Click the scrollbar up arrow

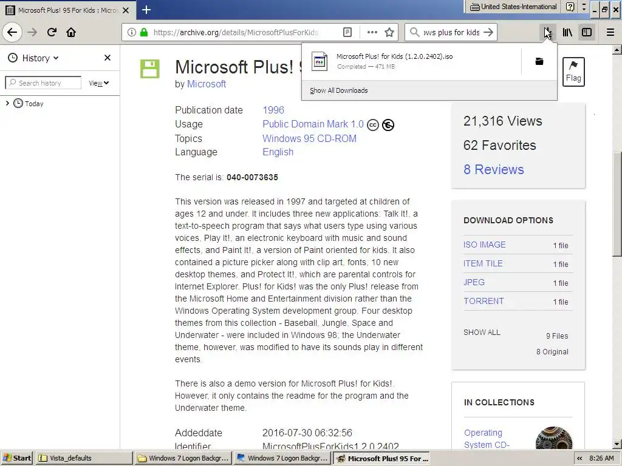[x=617, y=50]
